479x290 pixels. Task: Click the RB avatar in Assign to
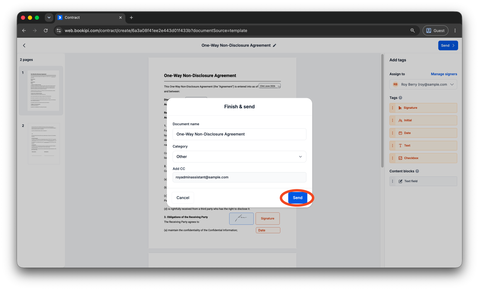click(x=395, y=85)
